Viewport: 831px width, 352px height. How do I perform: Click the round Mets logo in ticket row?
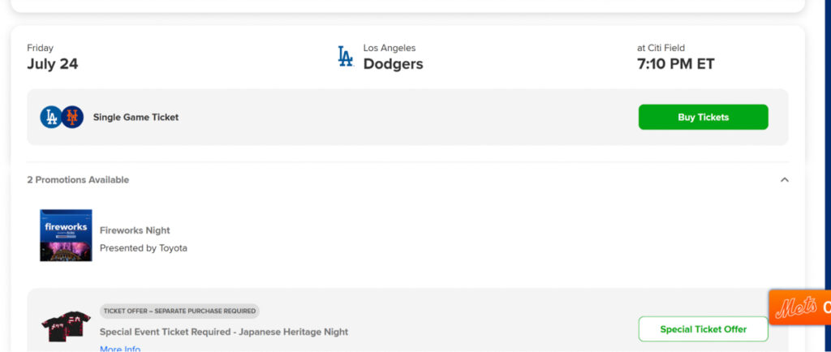[x=72, y=117]
